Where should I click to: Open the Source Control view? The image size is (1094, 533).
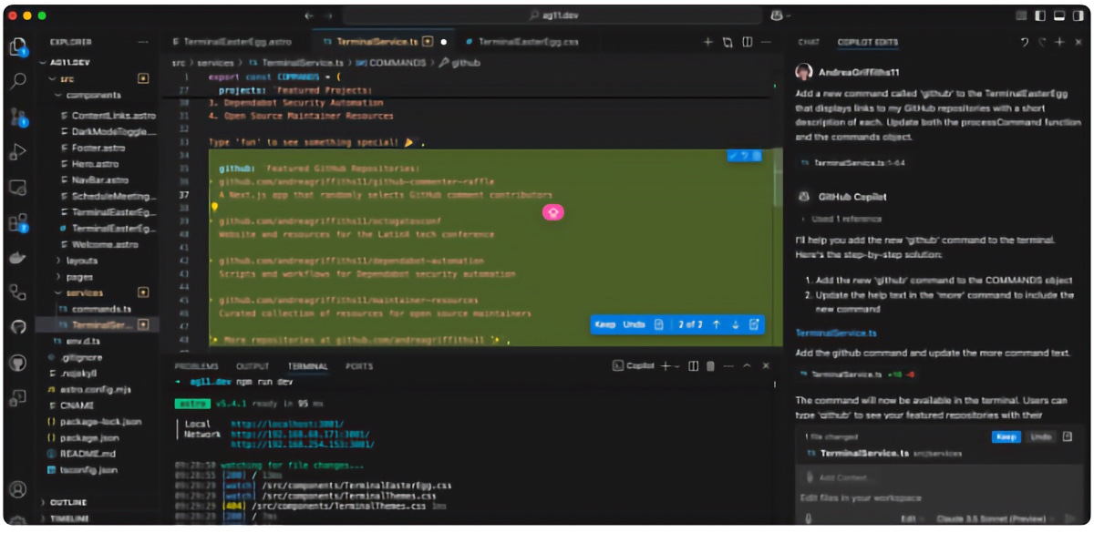pyautogui.click(x=17, y=117)
